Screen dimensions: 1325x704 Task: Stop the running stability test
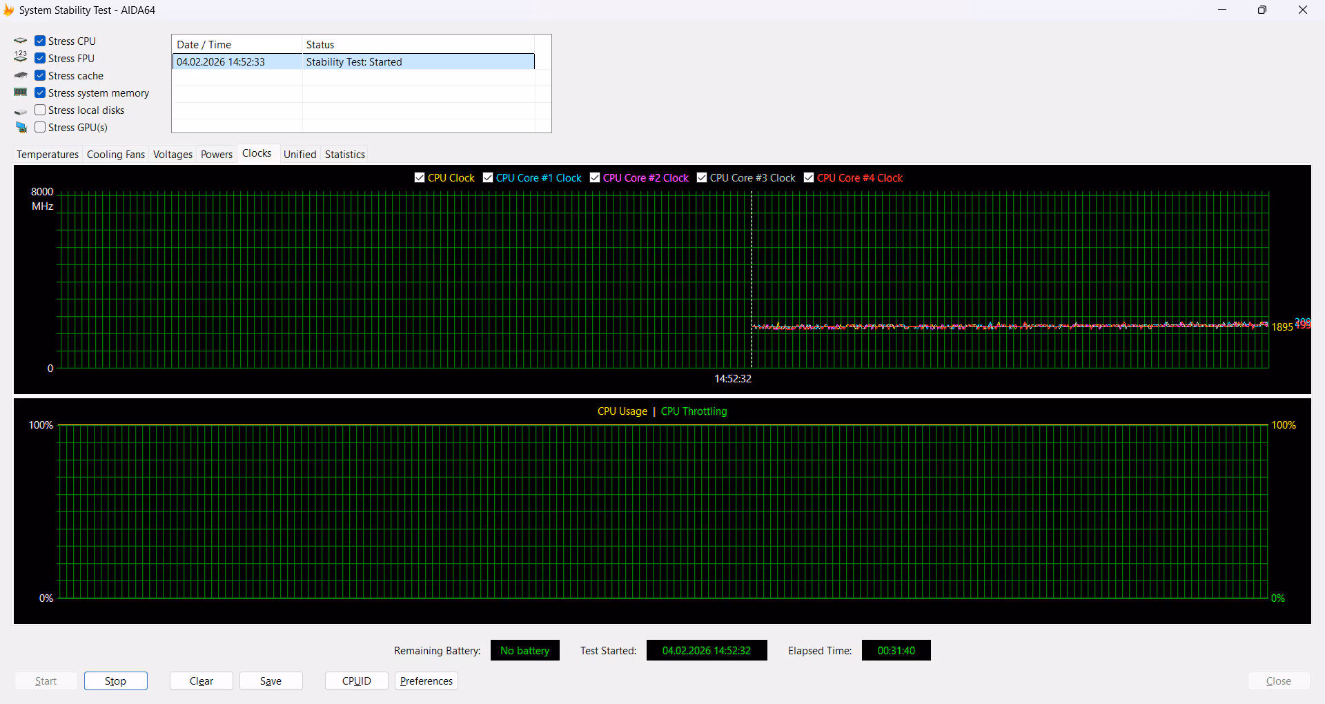(115, 681)
